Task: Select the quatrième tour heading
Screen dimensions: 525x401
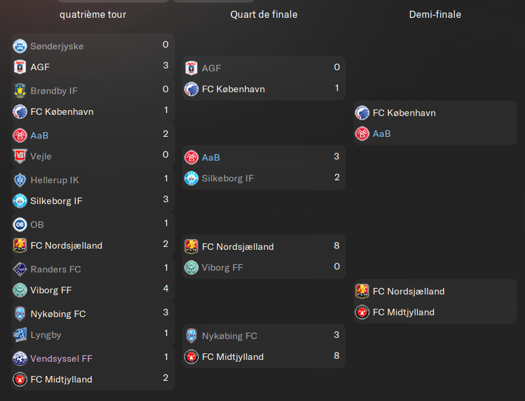Action: point(93,14)
